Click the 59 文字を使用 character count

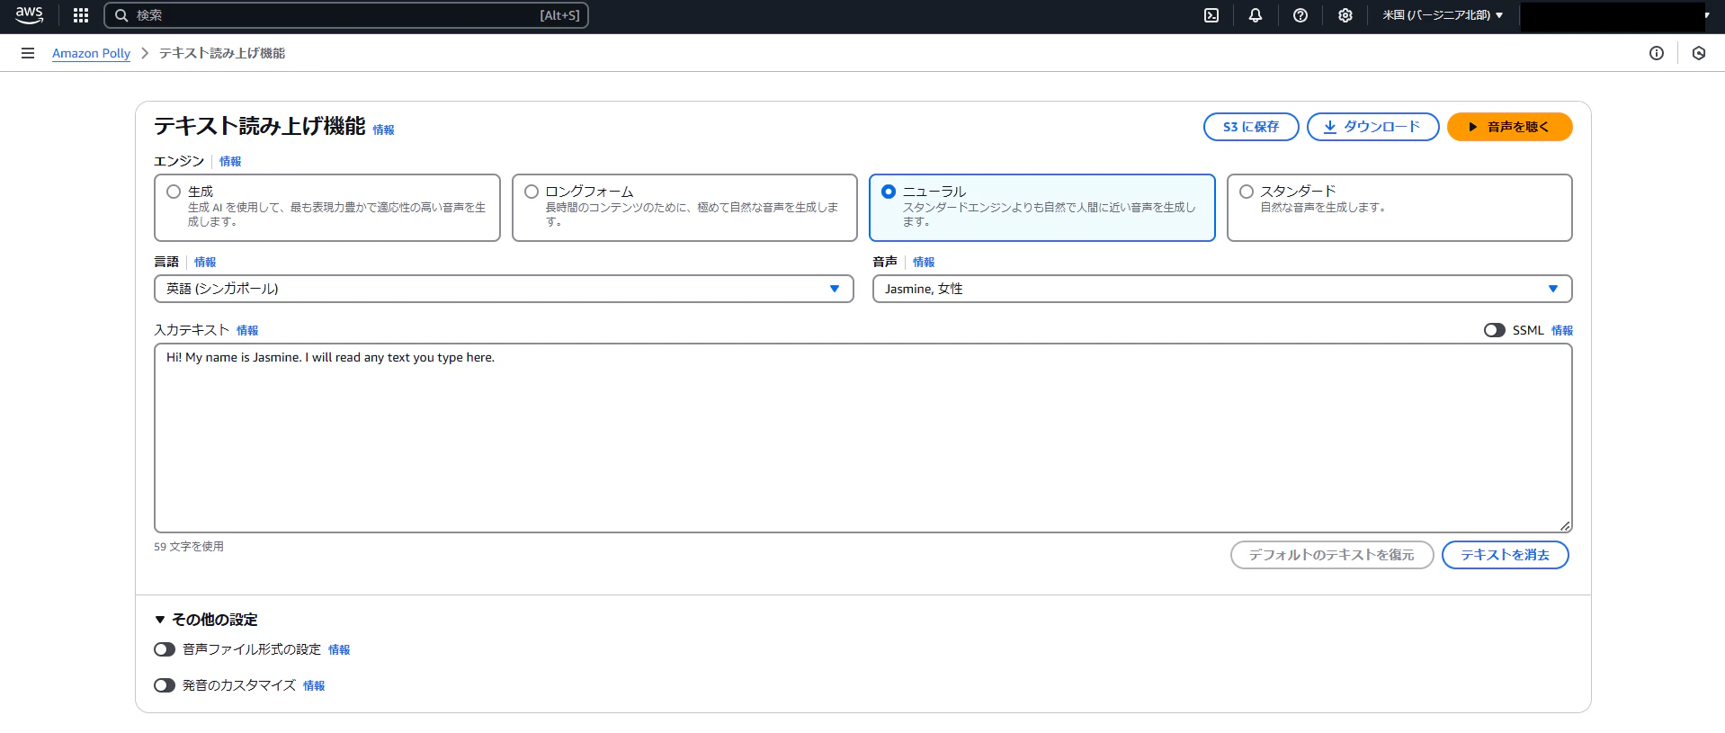[x=189, y=546]
